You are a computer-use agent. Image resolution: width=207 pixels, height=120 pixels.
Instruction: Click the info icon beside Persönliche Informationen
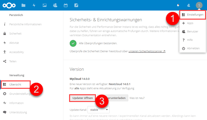(5, 24)
